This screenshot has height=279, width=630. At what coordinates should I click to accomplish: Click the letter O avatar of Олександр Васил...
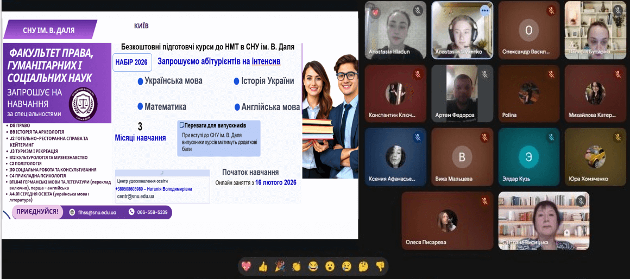pos(529,30)
